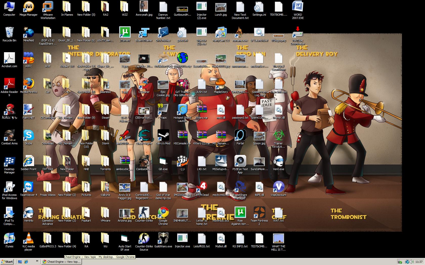Select the Counter-Strike icon

point(144,215)
